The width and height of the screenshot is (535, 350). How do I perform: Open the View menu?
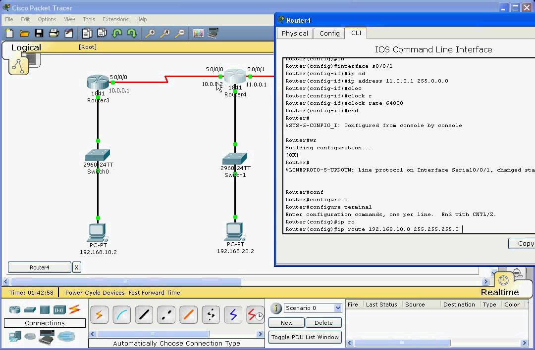coord(69,19)
